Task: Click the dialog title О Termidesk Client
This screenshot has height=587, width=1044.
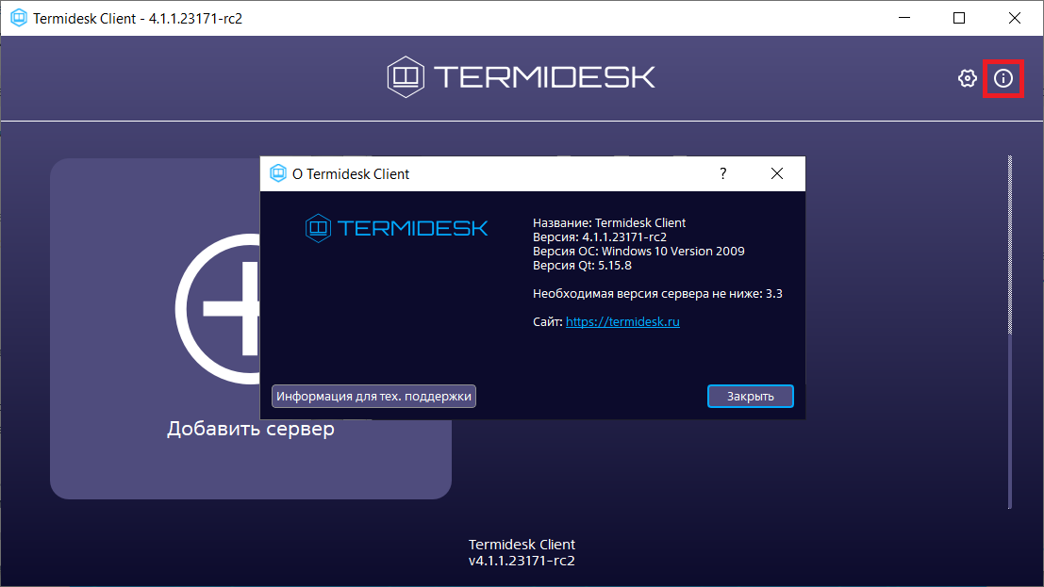Action: click(351, 173)
